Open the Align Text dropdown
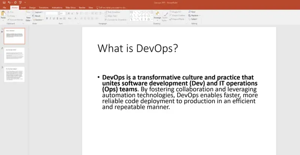The width and height of the screenshot is (300, 155). click(x=111, y=16)
